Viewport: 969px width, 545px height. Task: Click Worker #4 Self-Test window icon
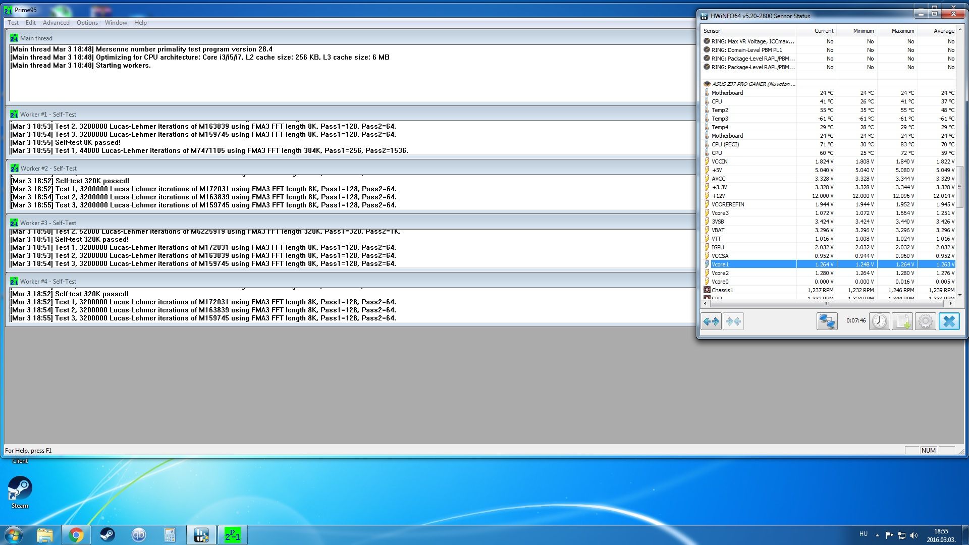tap(14, 282)
